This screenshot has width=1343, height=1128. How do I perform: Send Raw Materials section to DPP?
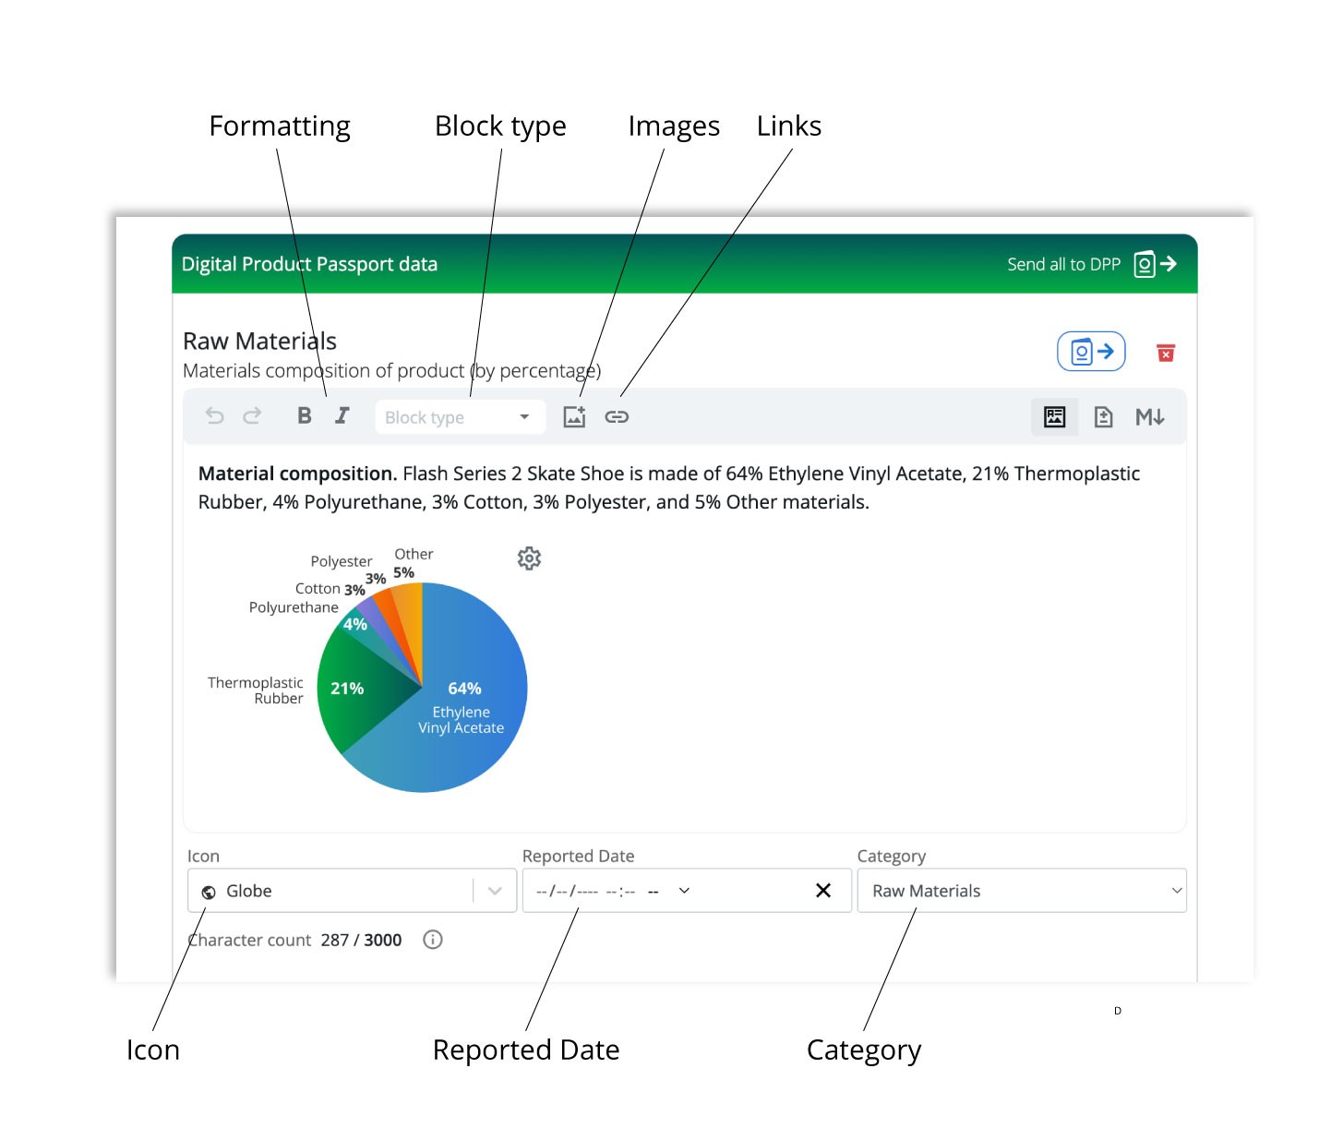click(x=1091, y=351)
